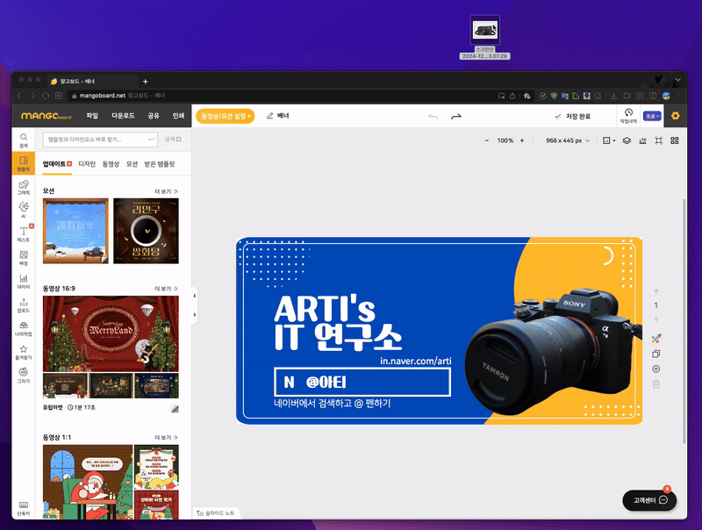This screenshot has width=702, height=530.
Task: Duplicate the slide with copy icon
Action: [x=655, y=354]
